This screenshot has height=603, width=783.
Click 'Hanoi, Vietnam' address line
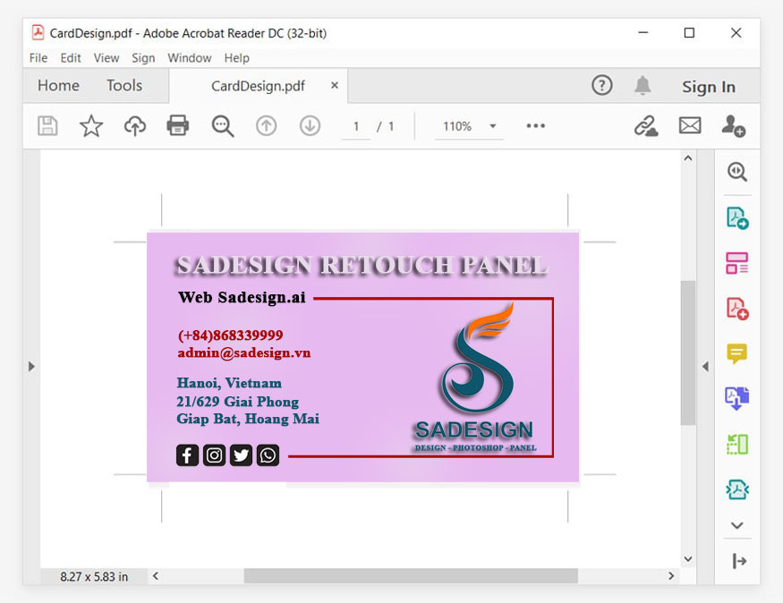tap(229, 383)
